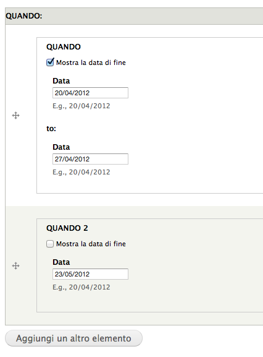The image size is (263, 357).
Task: Click the example text under the 27/04/2012 field
Action: click(x=81, y=172)
